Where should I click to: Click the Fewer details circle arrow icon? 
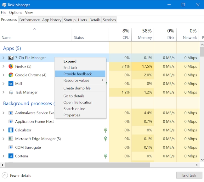click(5, 175)
